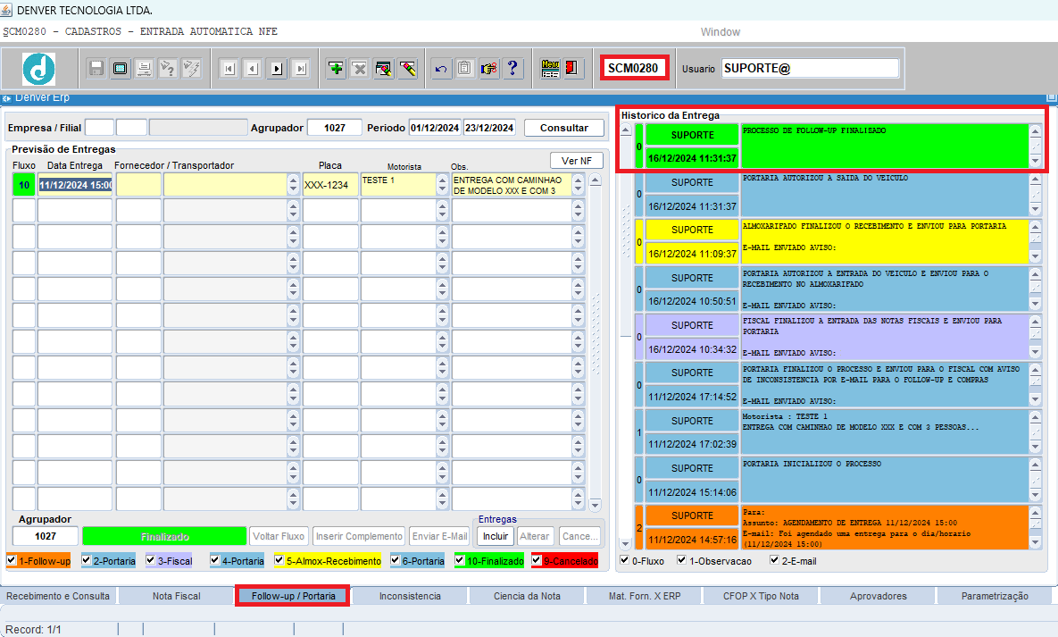Click the Periodo start date 01/12/2024 field
1058x637 pixels.
coord(435,128)
